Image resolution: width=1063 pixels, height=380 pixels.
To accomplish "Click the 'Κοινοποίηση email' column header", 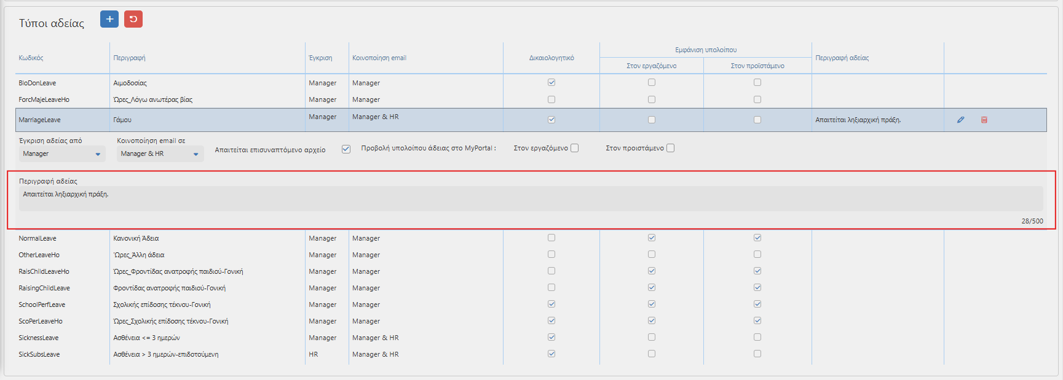I will [379, 58].
